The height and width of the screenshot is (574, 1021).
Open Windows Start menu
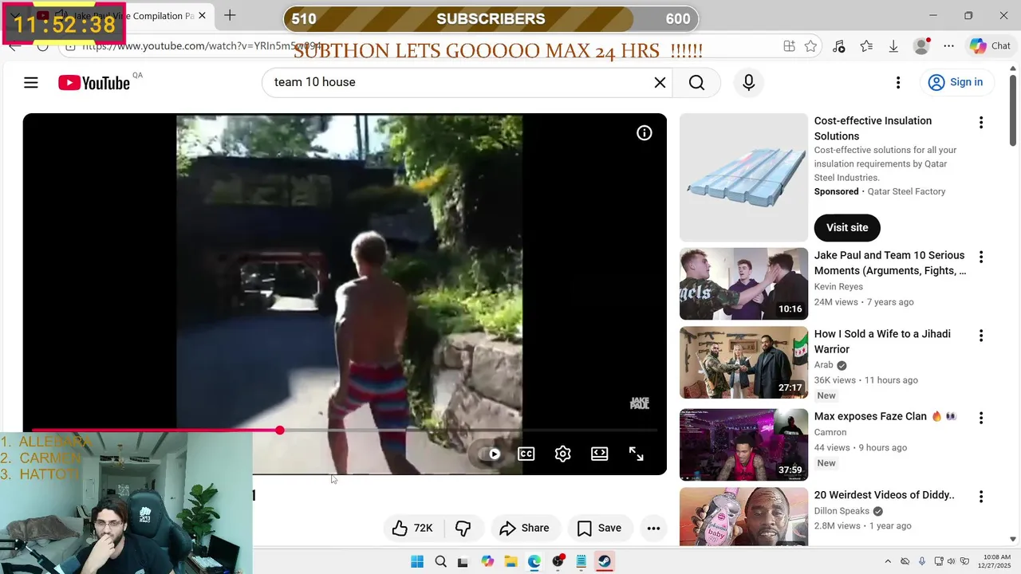coord(417,561)
